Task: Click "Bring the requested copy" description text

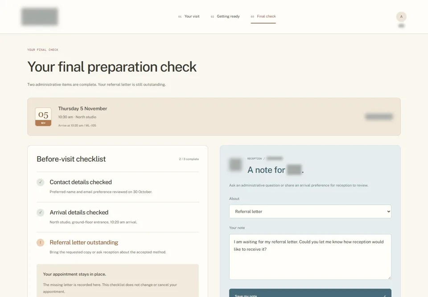Action: 108,252
